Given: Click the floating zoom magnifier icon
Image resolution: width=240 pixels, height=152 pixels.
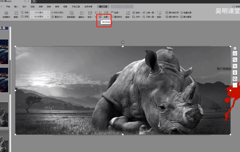Looking at the screenshot, I should pos(235,60).
